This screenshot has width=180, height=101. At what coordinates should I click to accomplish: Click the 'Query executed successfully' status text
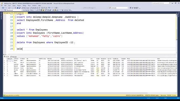click(x=12, y=95)
